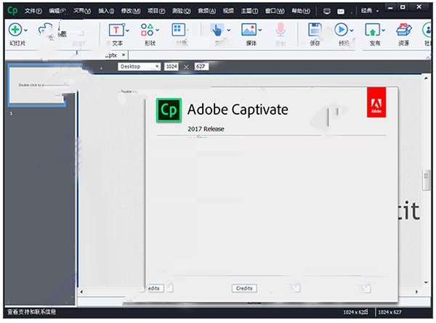This screenshot has height=323, width=436.
Task: Expand the Text (文本) dropdown arrow
Action: (x=127, y=30)
